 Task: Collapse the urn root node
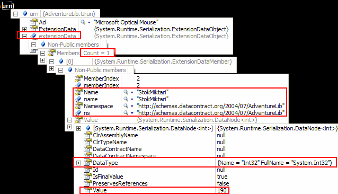[x=15, y=14]
